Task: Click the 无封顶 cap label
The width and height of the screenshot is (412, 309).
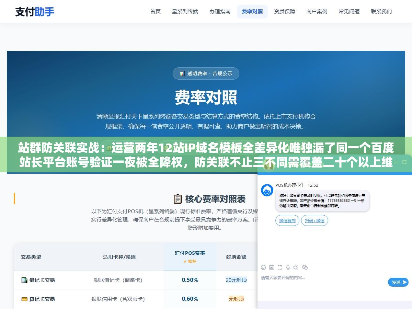Action: pyautogui.click(x=236, y=299)
